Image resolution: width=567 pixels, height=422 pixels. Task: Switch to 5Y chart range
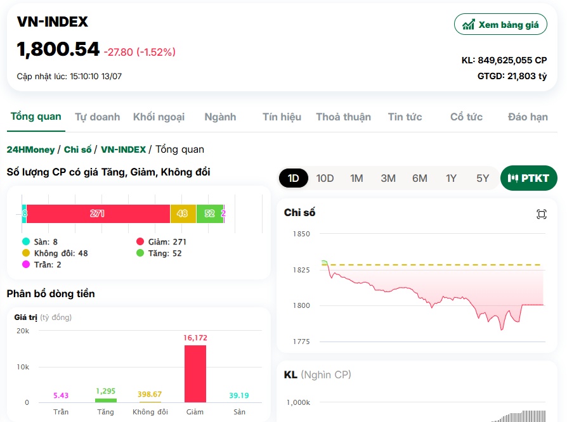483,178
